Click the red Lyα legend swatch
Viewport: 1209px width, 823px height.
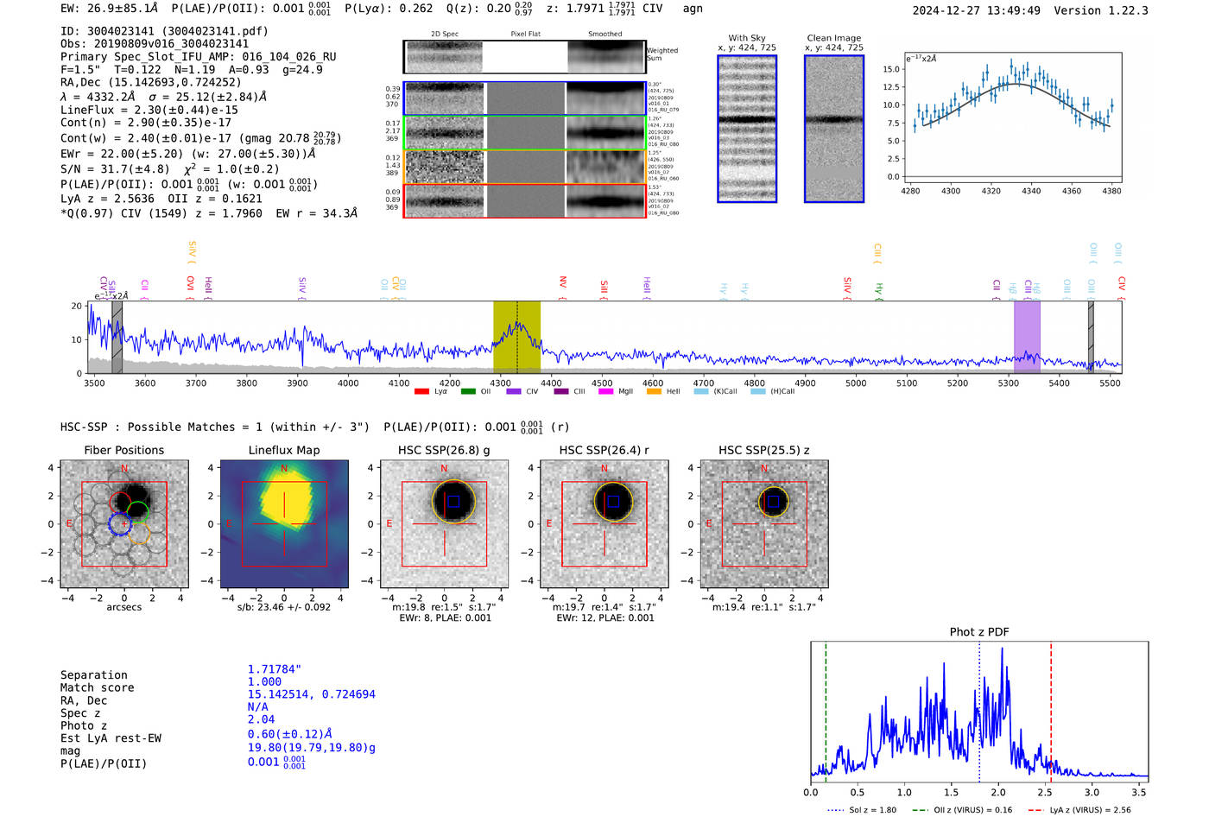pos(421,391)
